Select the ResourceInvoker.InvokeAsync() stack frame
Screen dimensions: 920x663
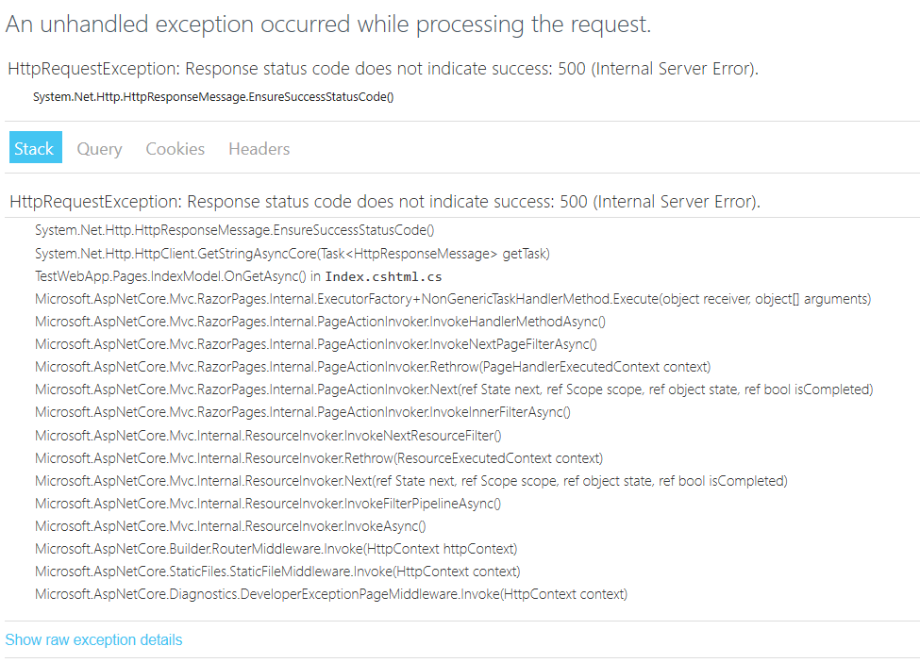(x=230, y=526)
